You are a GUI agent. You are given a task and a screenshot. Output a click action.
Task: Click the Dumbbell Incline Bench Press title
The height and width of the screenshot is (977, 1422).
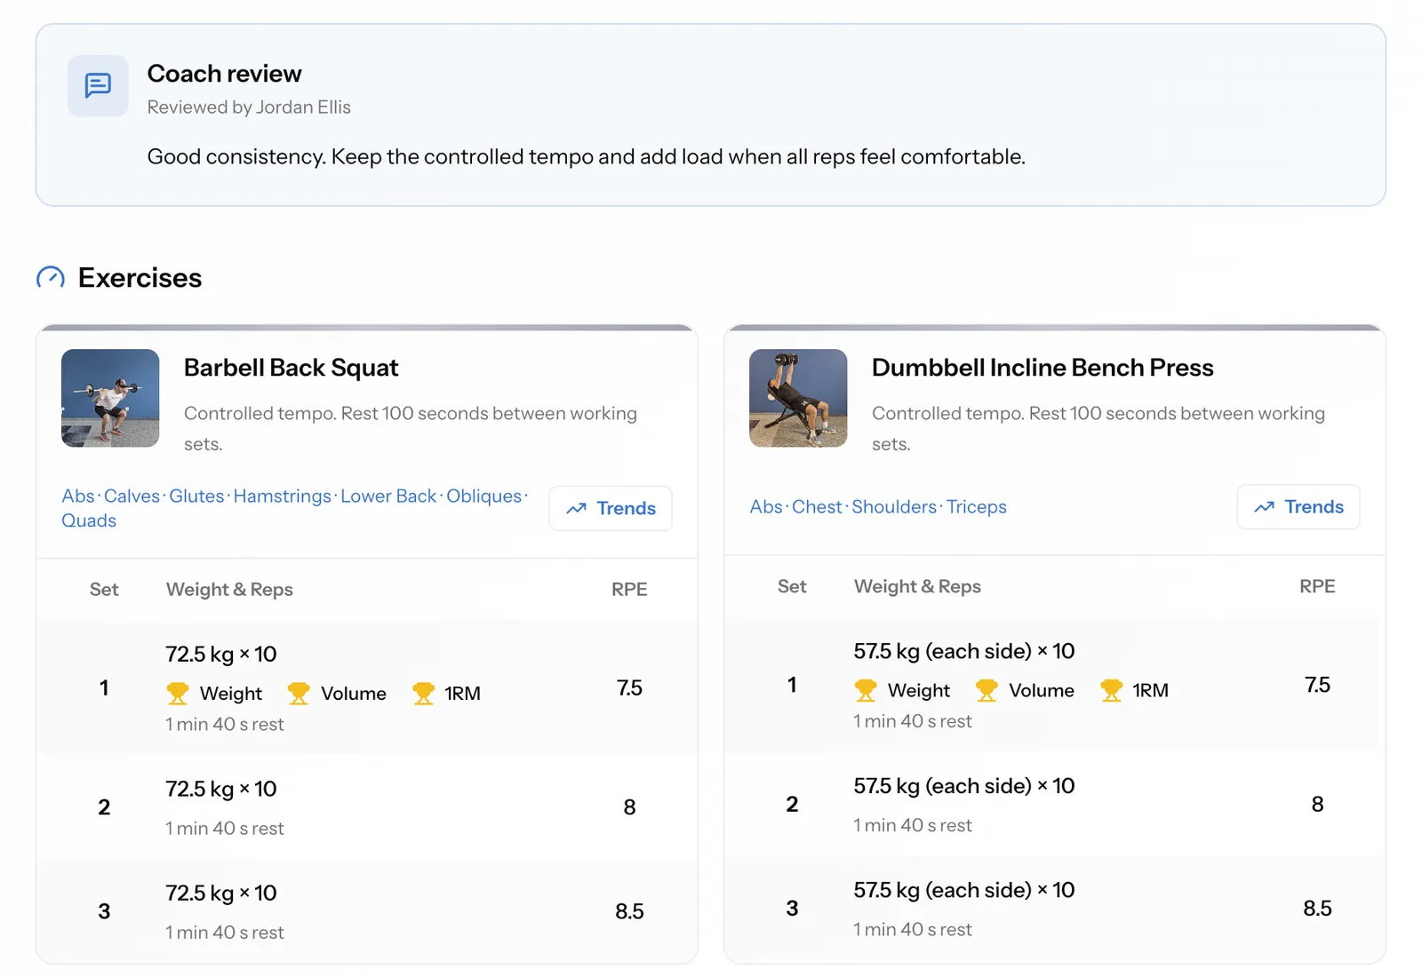(1043, 368)
